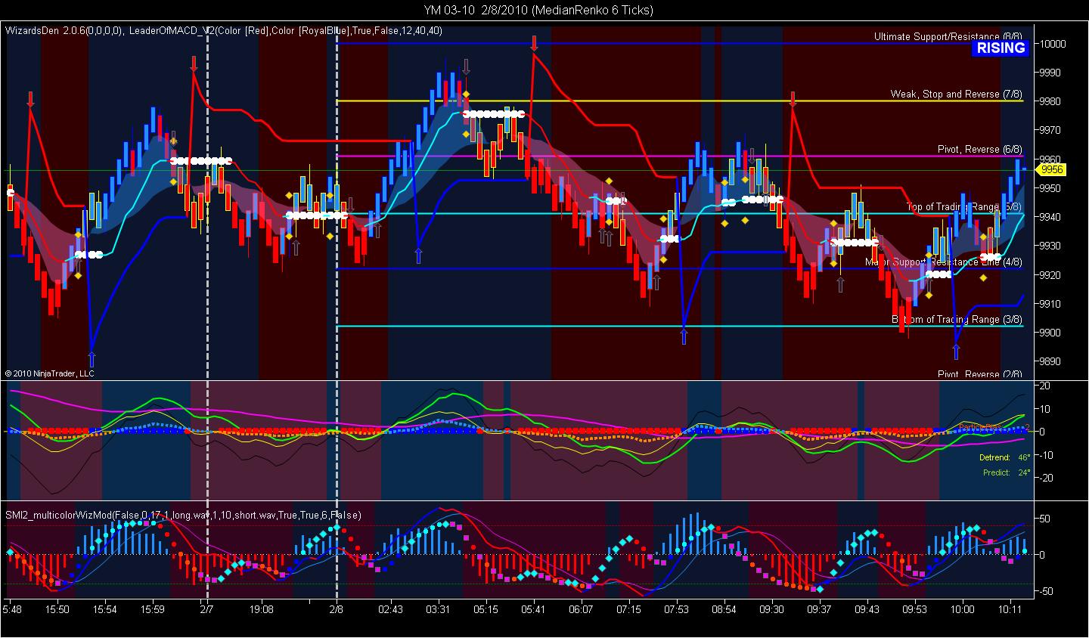
Task: Click the 9910 price axis label
Action: pos(1051,304)
